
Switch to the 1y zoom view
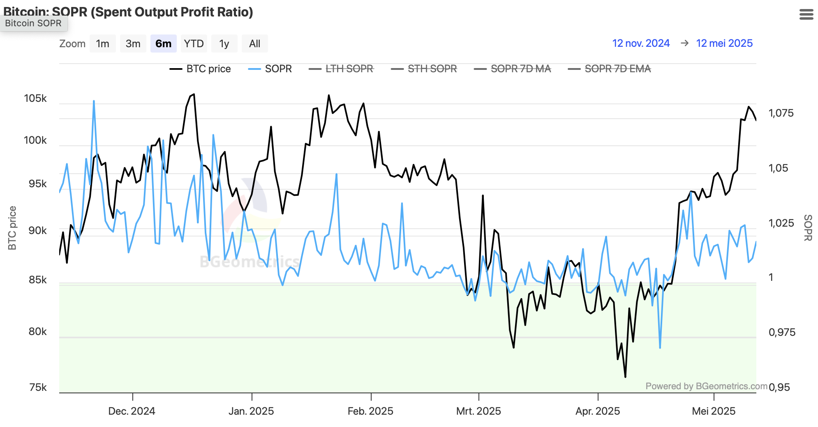pyautogui.click(x=224, y=44)
